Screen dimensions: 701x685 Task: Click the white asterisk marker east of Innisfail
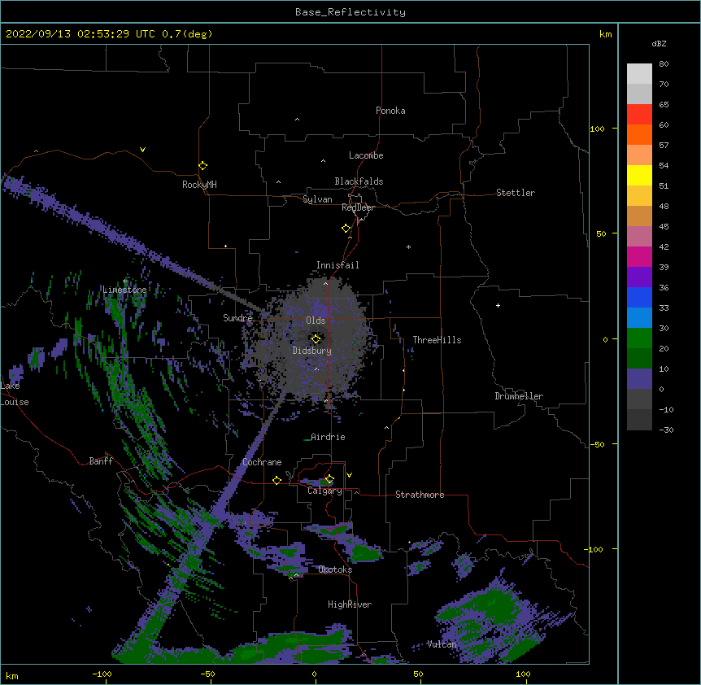[408, 247]
